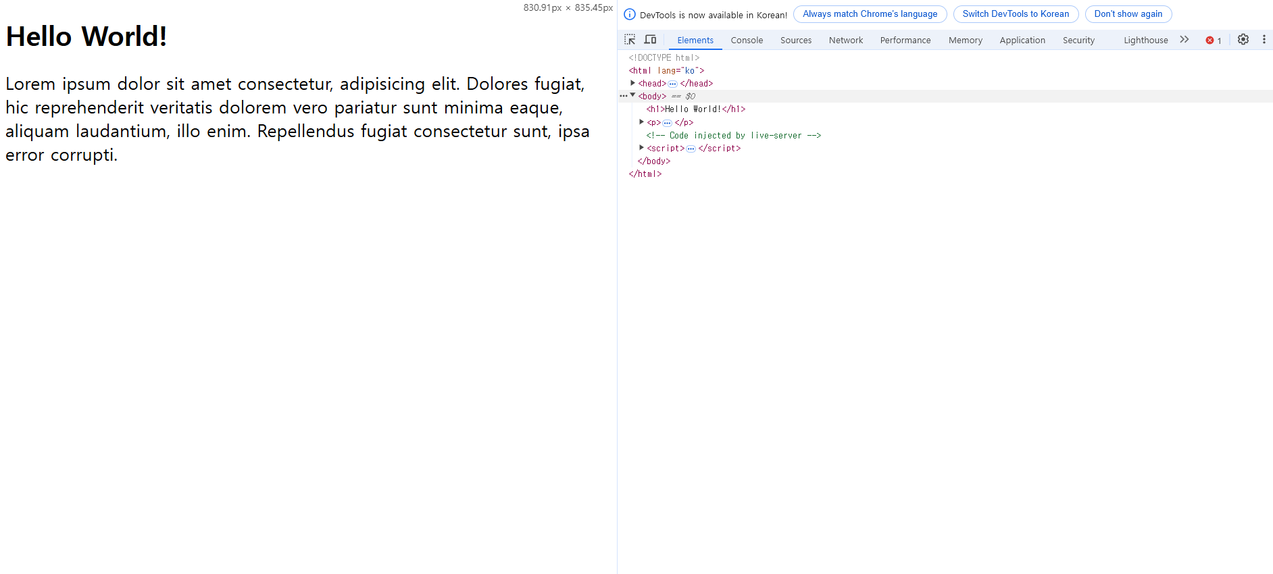The height and width of the screenshot is (574, 1273).
Task: Click the three dots beside body row
Action: click(x=623, y=96)
